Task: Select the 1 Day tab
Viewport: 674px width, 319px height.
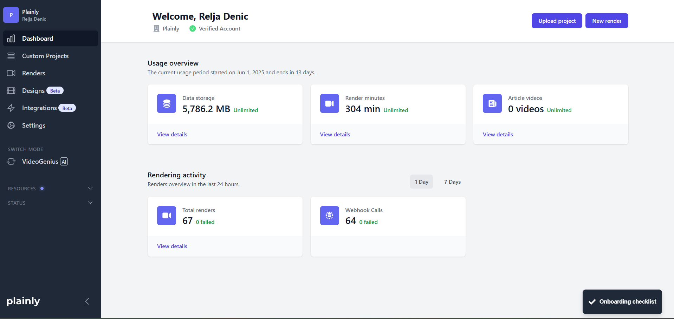Action: click(x=421, y=182)
